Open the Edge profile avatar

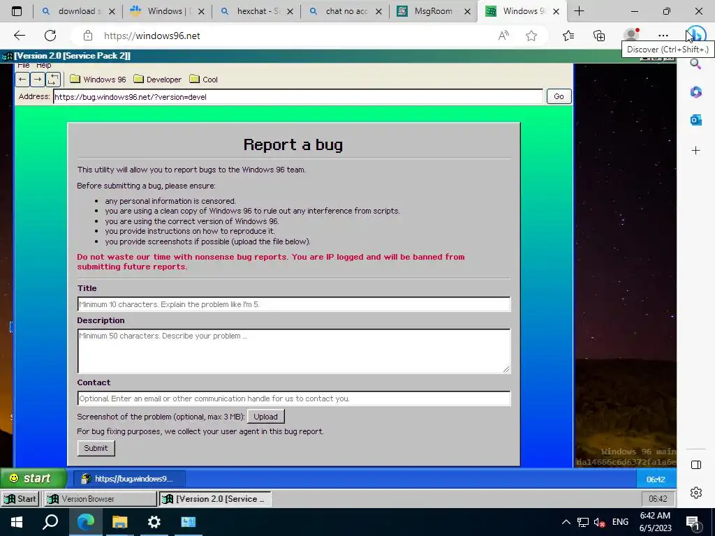point(631,35)
